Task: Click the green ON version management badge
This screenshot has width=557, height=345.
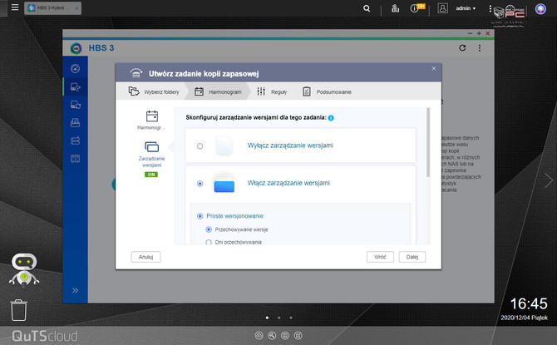Action: pos(151,175)
